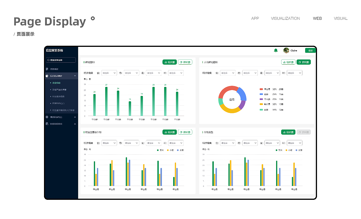Image resolution: width=361 pixels, height=219 pixels.
Task: Select 柱状图 in the 作物类型 panel
Action: coord(288,132)
